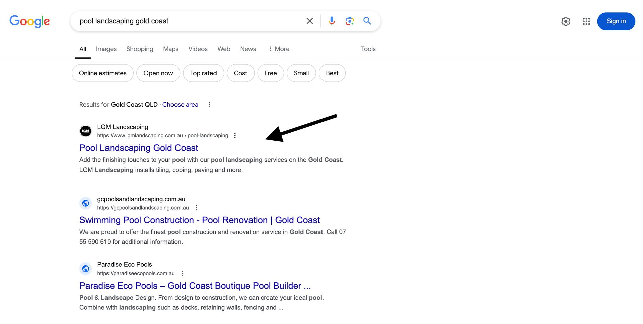The height and width of the screenshot is (324, 643).
Task: Run the search via the magnifier icon
Action: click(367, 21)
